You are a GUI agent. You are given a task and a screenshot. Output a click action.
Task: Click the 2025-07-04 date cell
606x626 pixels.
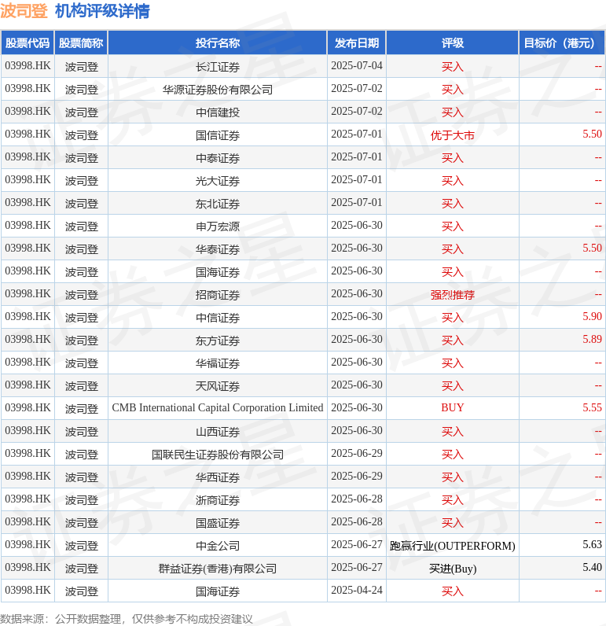(x=357, y=65)
